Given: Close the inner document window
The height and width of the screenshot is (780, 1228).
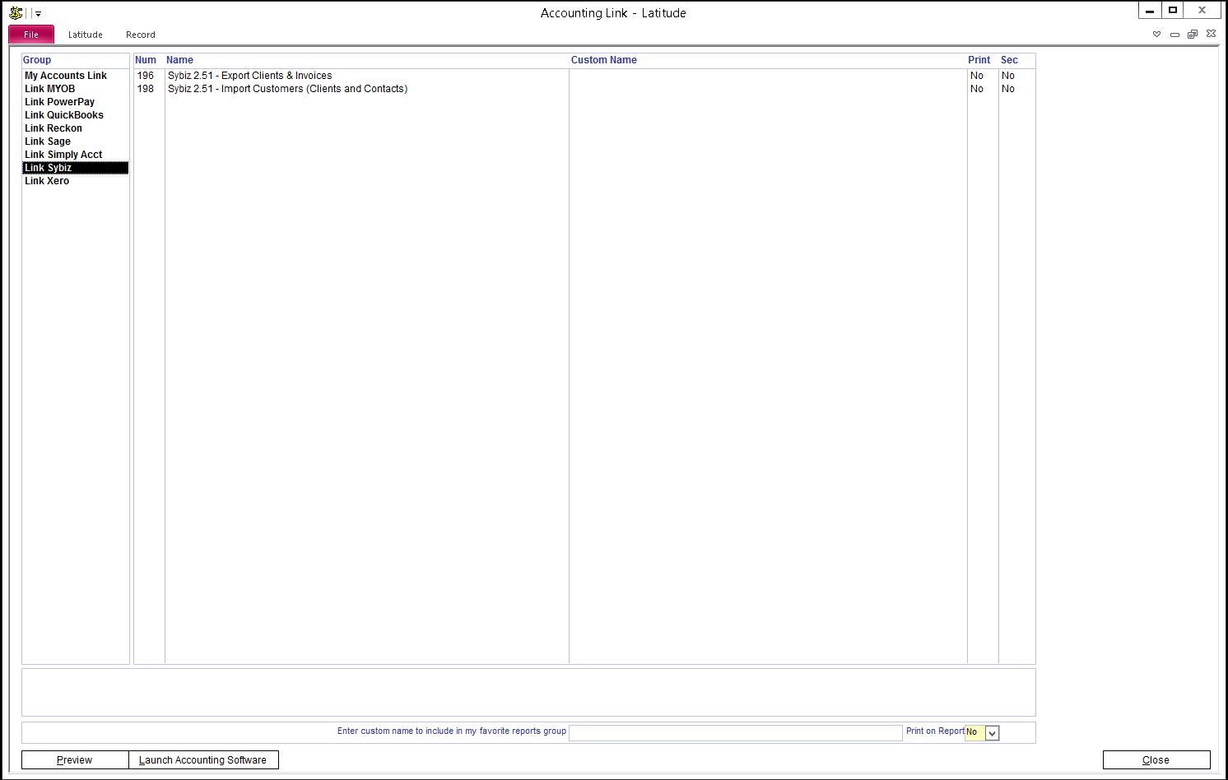Looking at the screenshot, I should [x=1211, y=35].
